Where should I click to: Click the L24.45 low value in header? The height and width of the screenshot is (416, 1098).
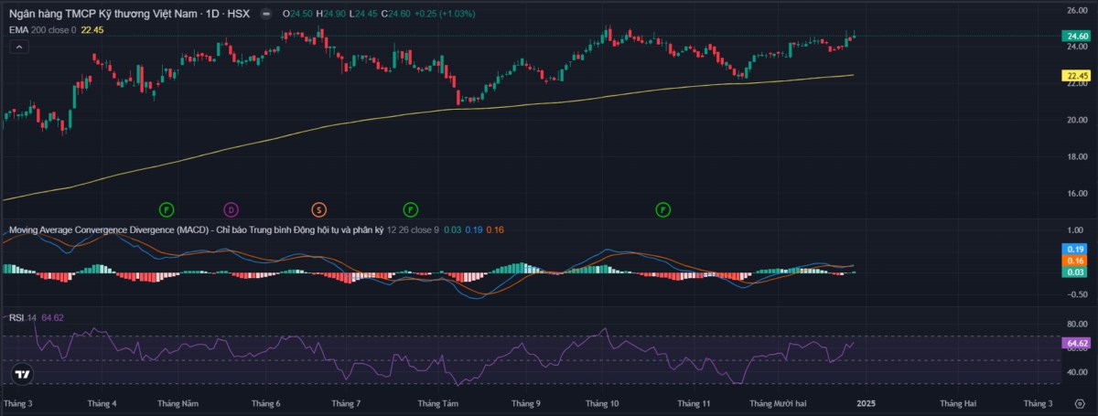click(362, 14)
